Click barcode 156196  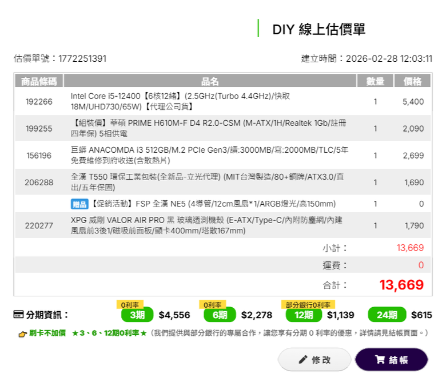[x=39, y=156]
